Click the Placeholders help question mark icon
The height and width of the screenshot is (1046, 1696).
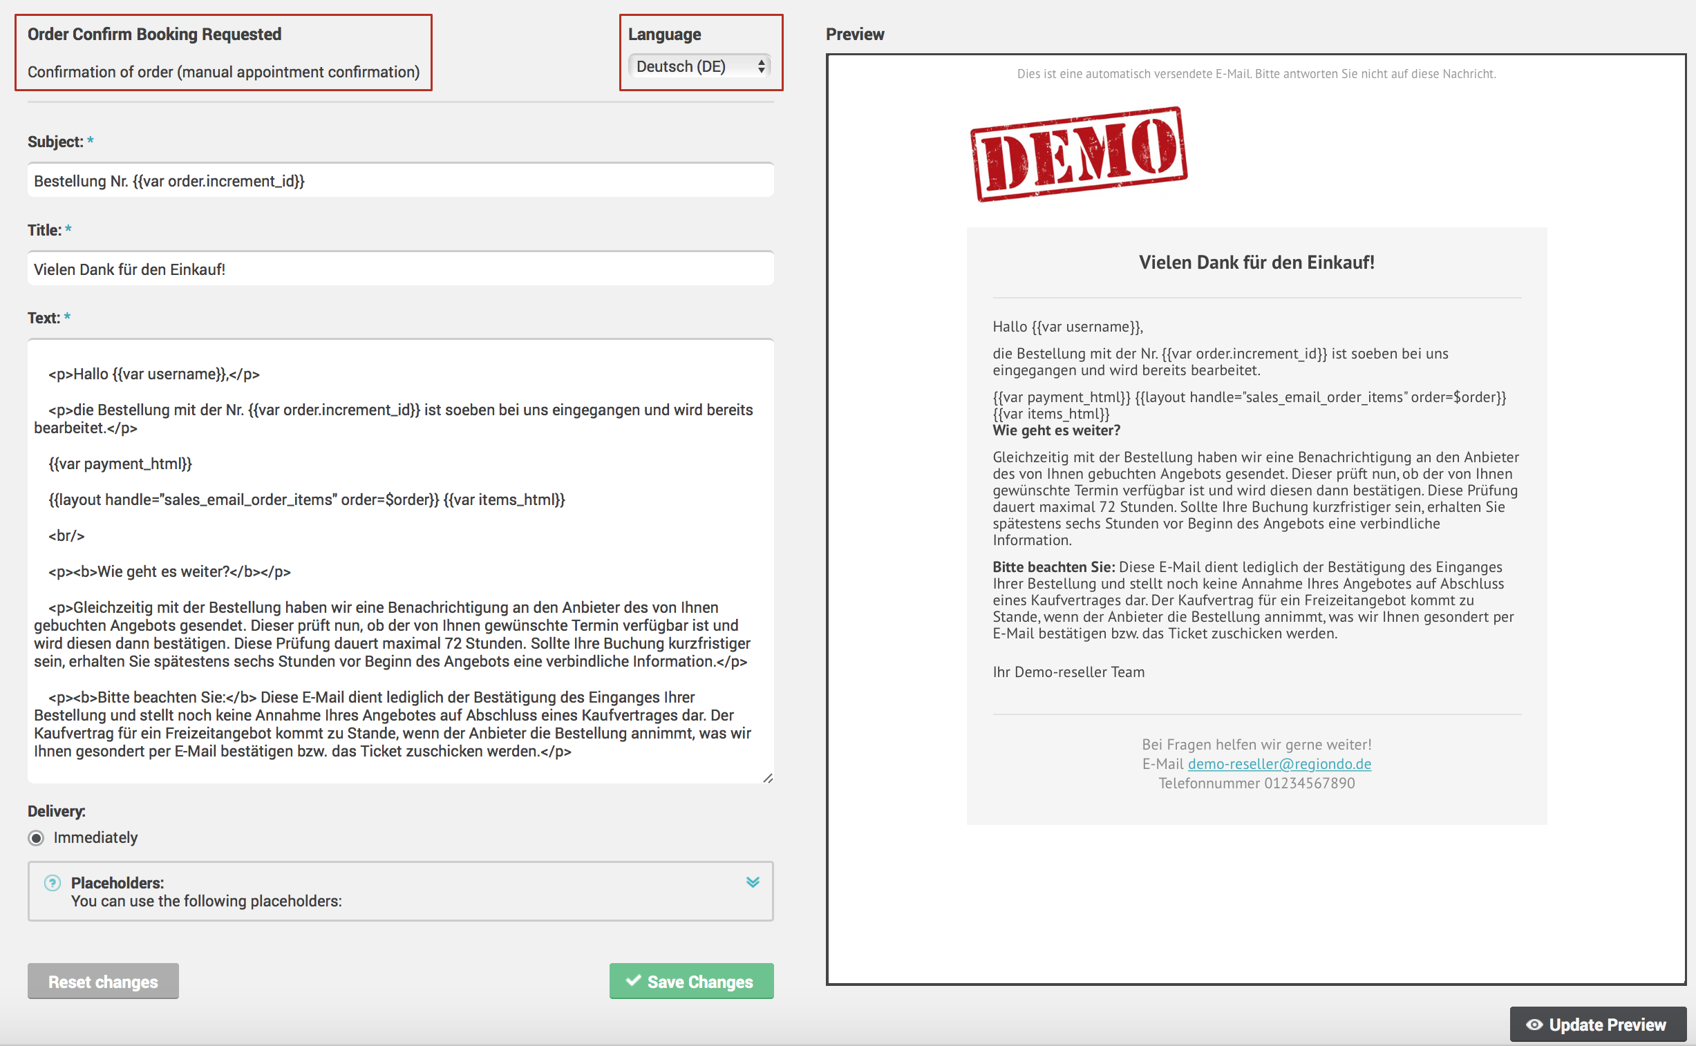pos(53,883)
